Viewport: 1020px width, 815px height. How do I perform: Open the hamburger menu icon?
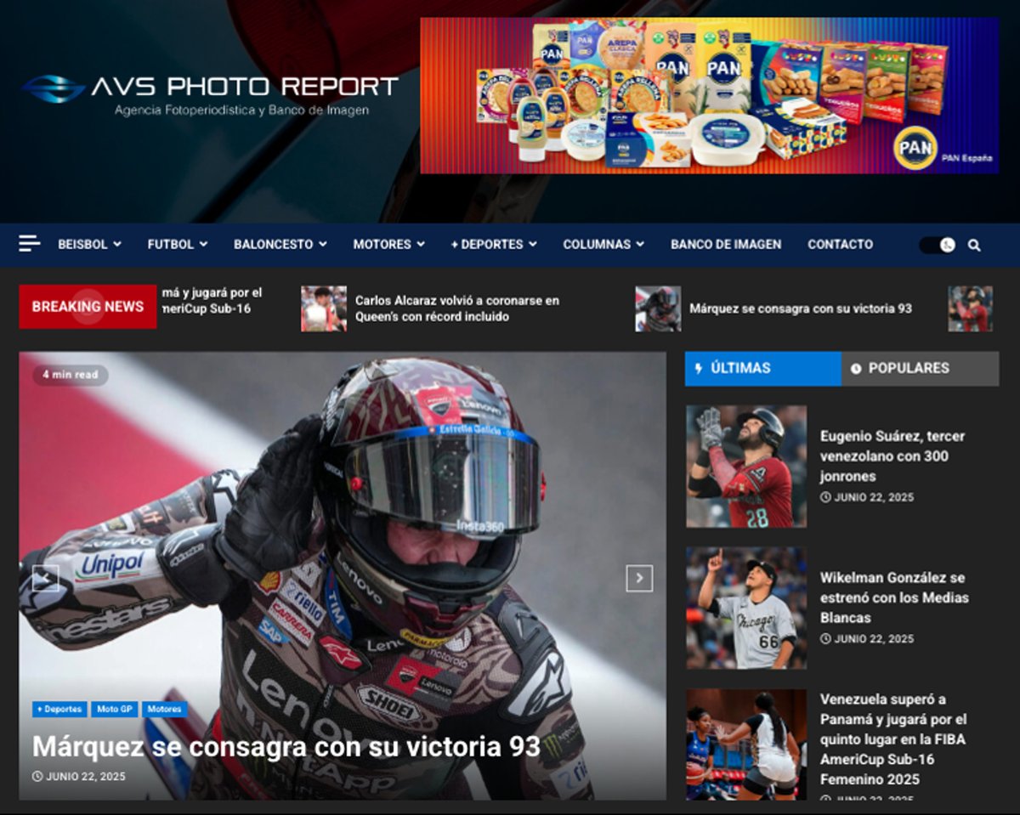[x=30, y=244]
